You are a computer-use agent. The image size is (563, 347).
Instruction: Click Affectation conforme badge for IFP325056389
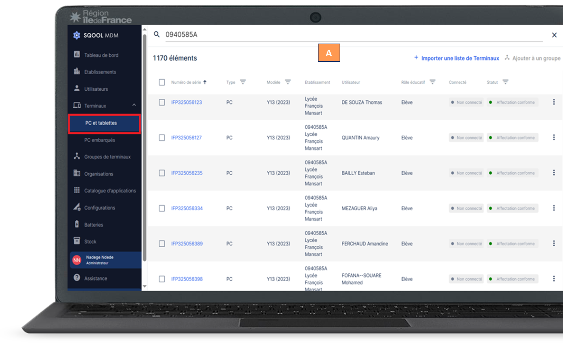(x=513, y=244)
